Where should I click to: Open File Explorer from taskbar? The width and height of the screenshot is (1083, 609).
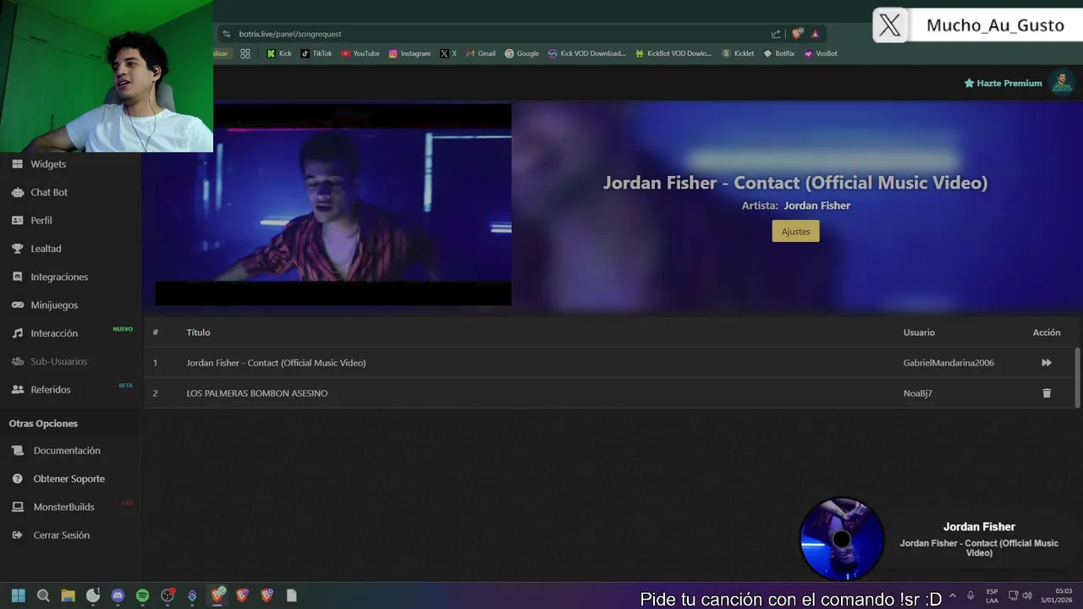[68, 595]
